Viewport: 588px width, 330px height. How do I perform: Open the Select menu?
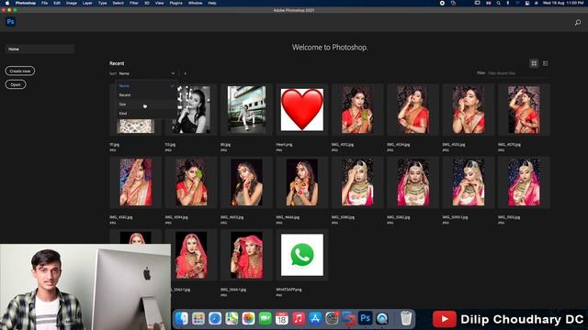coord(118,3)
